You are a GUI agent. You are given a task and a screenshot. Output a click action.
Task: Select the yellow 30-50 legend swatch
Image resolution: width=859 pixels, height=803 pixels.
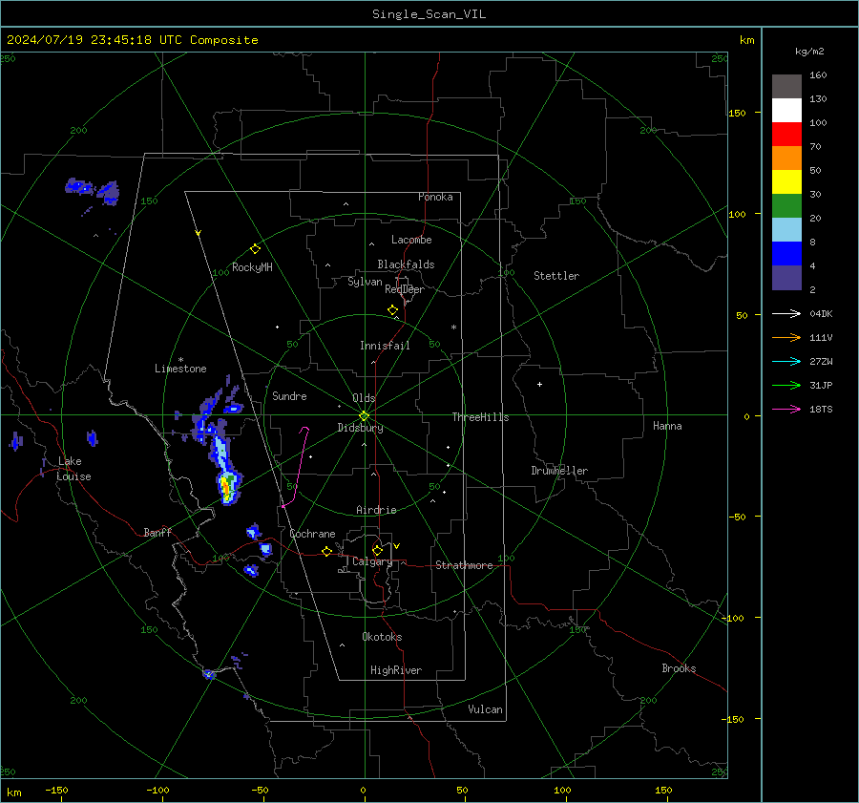coord(786,182)
